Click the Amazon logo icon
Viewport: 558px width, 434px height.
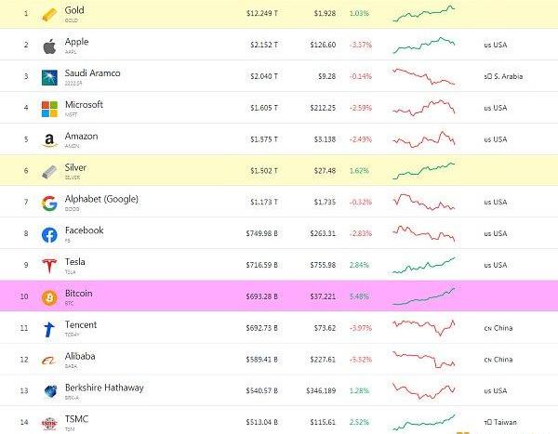point(49,140)
